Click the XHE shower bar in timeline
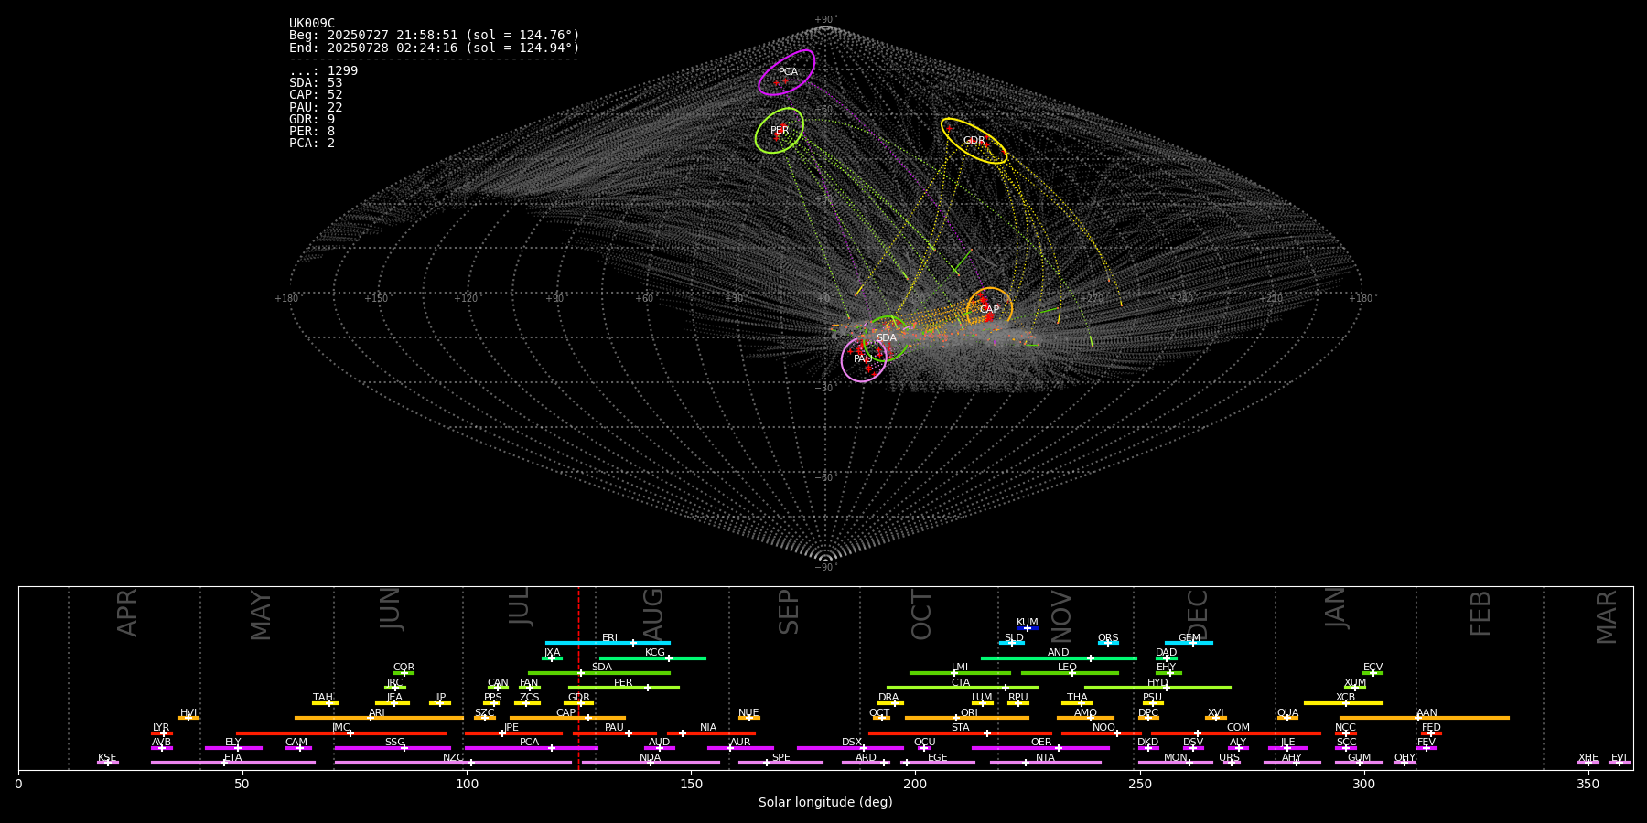The image size is (1647, 823). pos(1588,763)
